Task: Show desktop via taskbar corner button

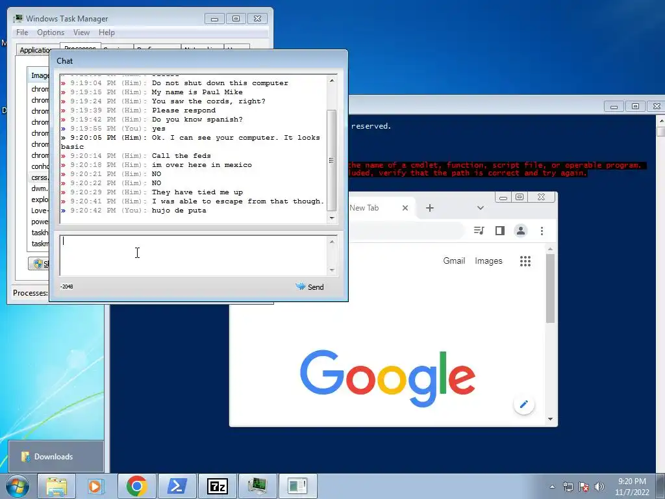Action: point(660,487)
